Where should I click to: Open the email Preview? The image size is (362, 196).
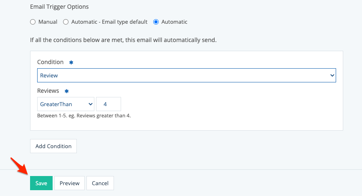tap(69, 183)
